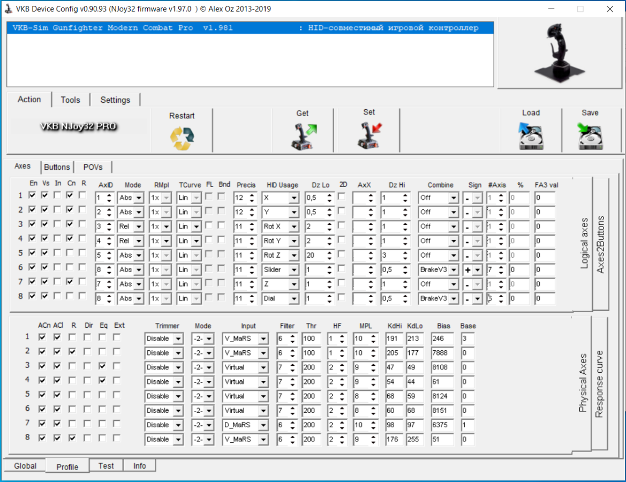Switch to the Tools tab
Viewport: 626px width, 482px height.
click(x=70, y=100)
